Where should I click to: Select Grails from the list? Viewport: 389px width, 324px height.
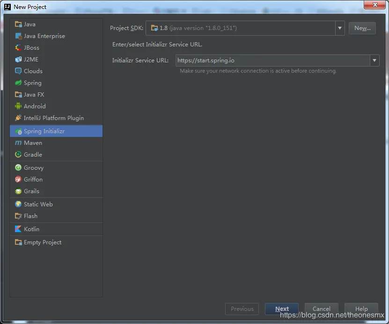coord(56,191)
